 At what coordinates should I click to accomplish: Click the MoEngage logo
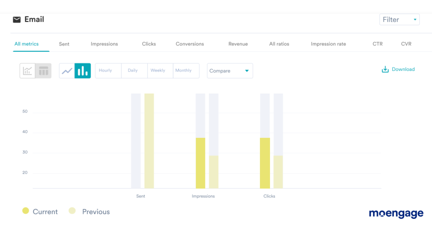[x=396, y=213]
